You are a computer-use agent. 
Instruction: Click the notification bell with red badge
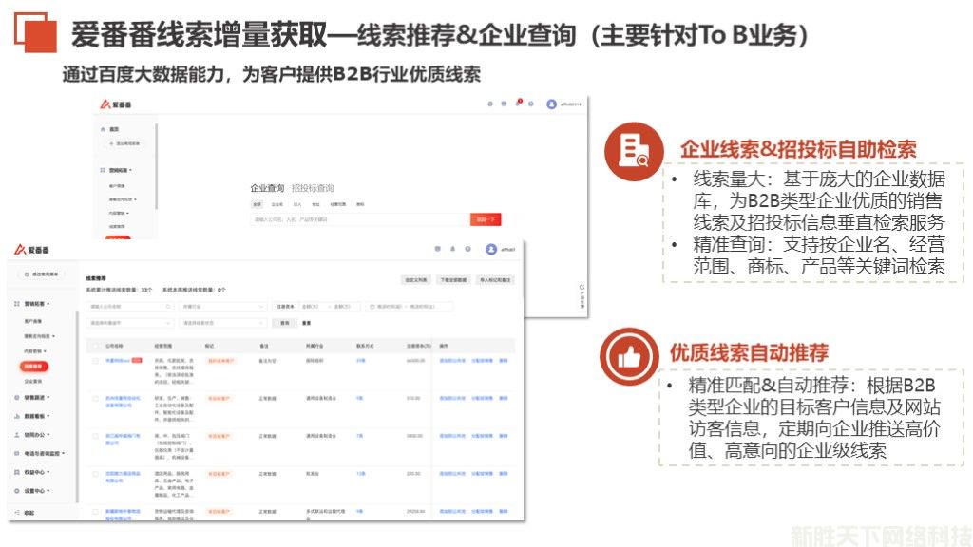point(519,104)
